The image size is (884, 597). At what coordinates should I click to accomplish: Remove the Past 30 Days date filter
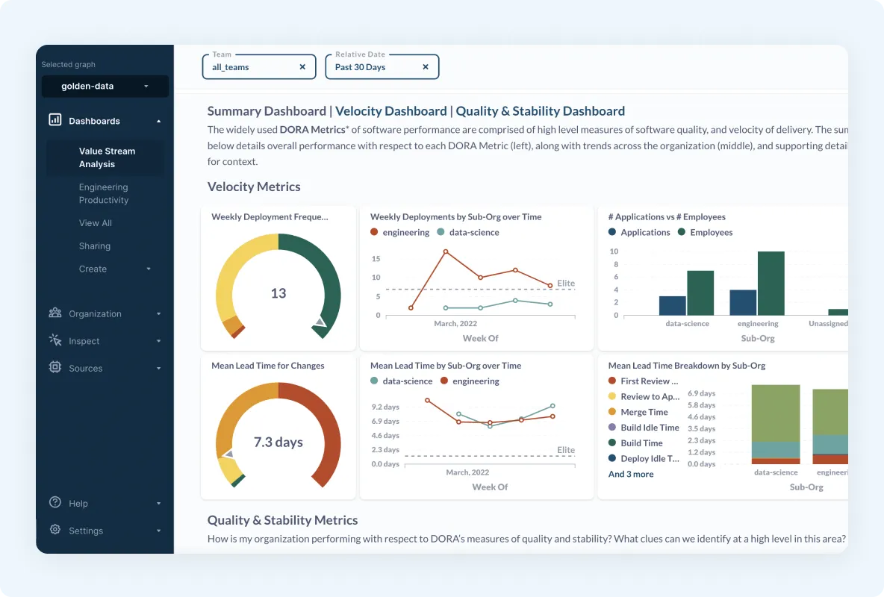coord(426,66)
